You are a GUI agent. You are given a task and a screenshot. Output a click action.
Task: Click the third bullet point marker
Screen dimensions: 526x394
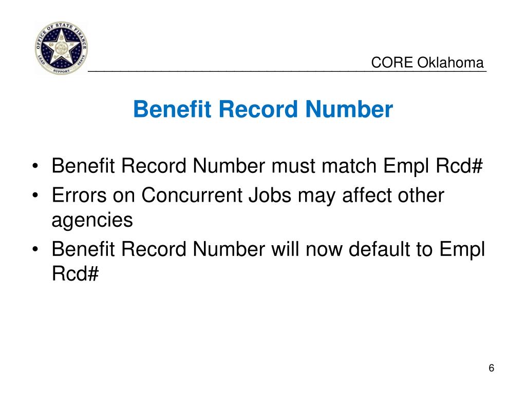click(35, 249)
